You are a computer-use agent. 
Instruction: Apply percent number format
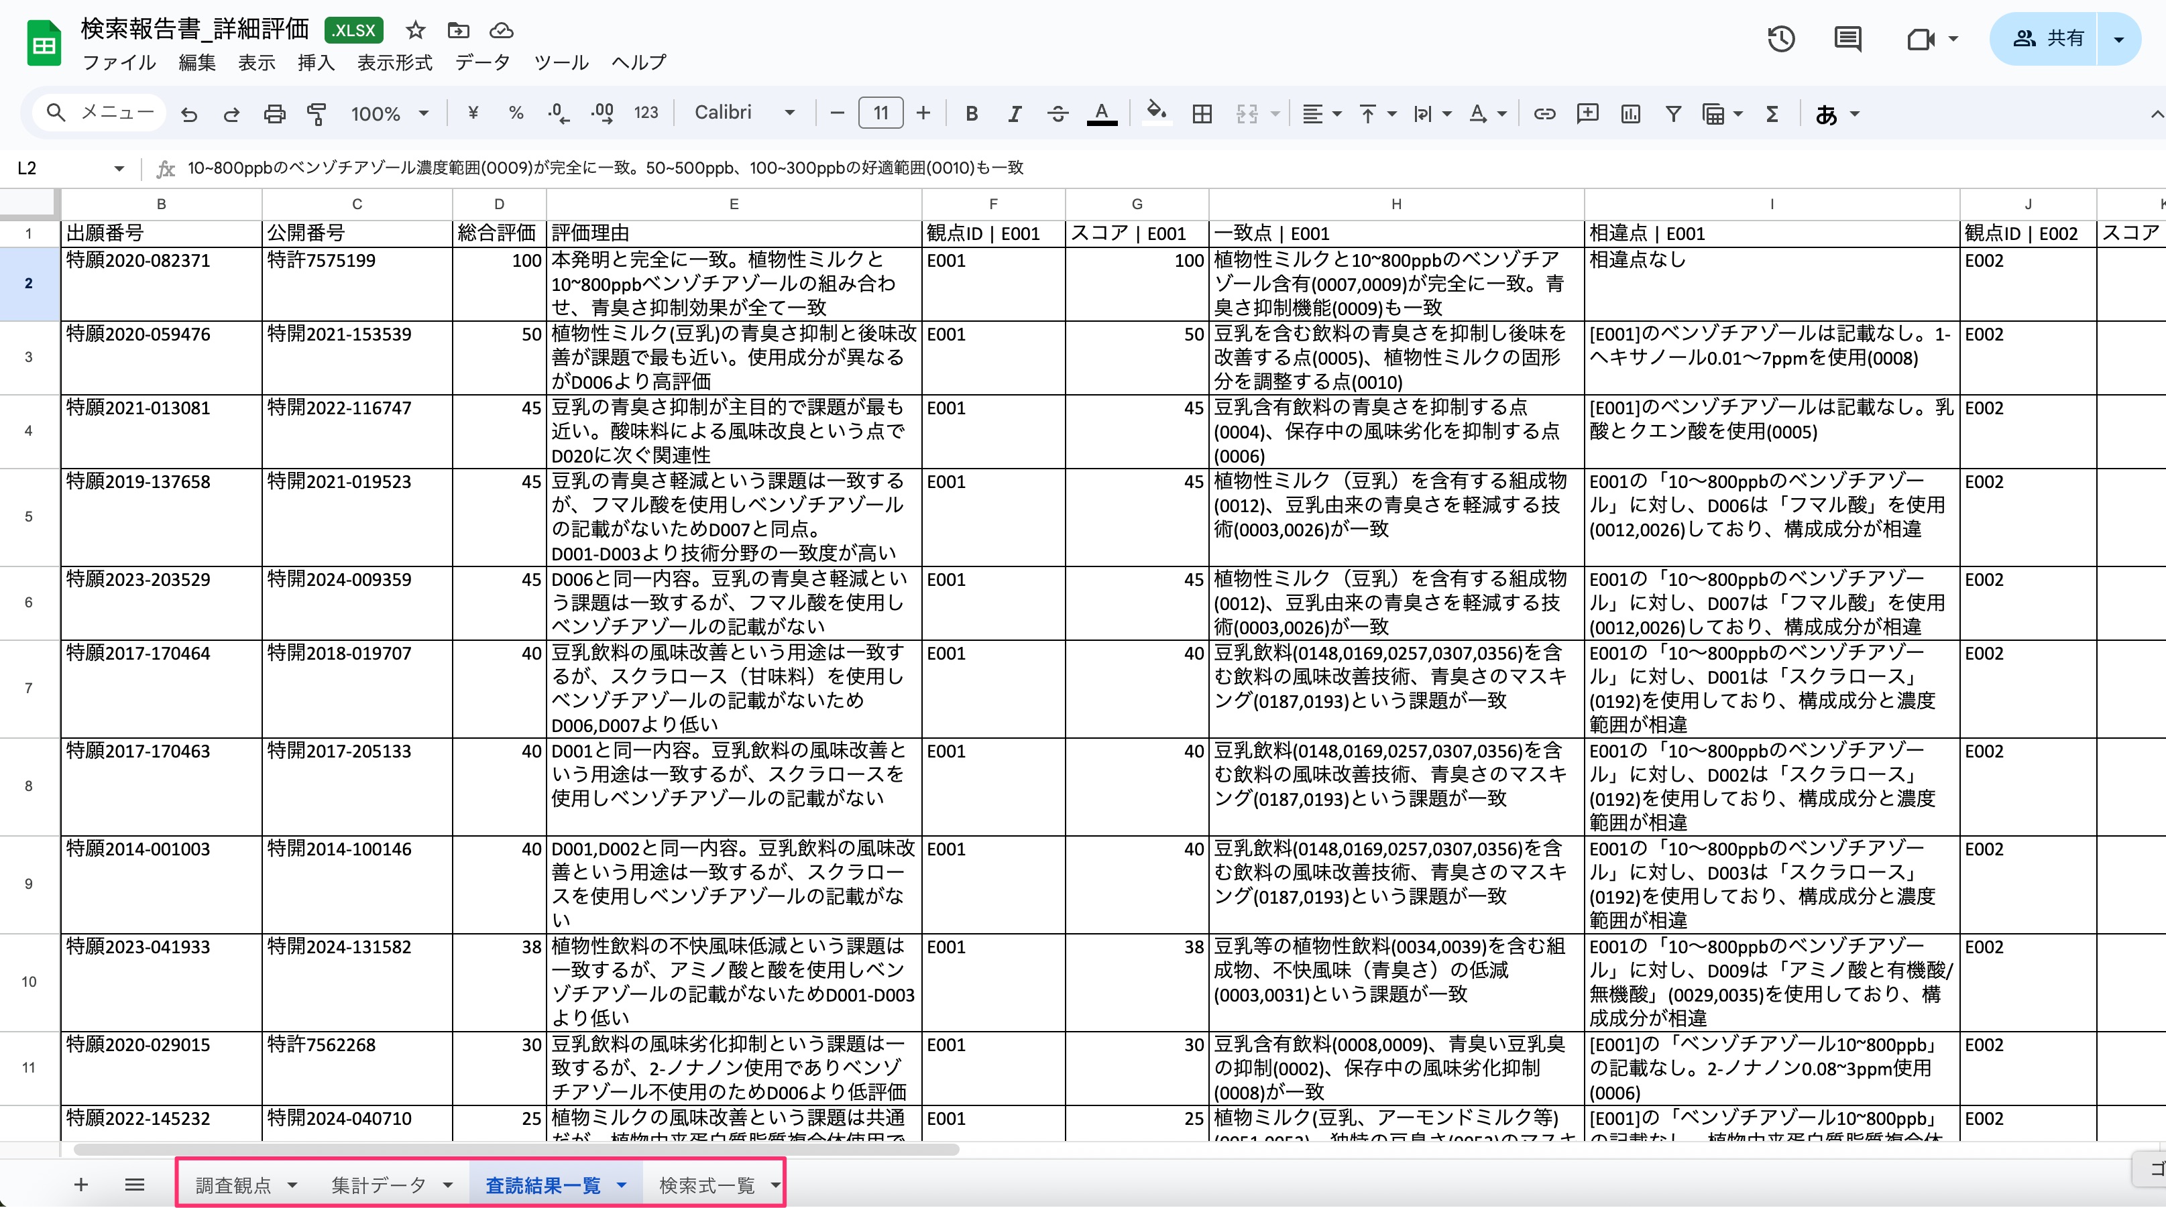516,113
